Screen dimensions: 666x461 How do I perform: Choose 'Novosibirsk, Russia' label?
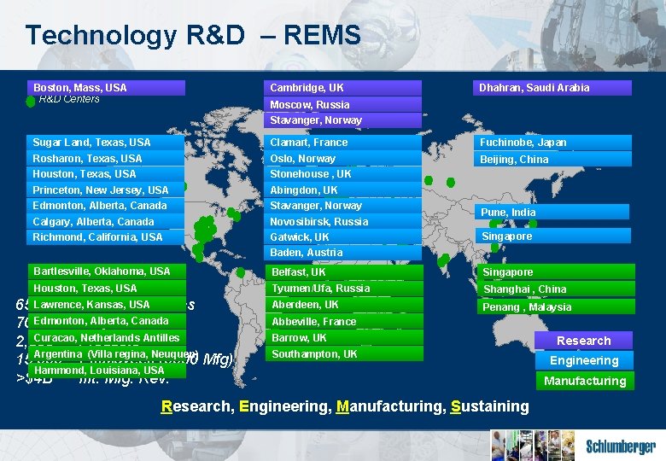coord(342,222)
